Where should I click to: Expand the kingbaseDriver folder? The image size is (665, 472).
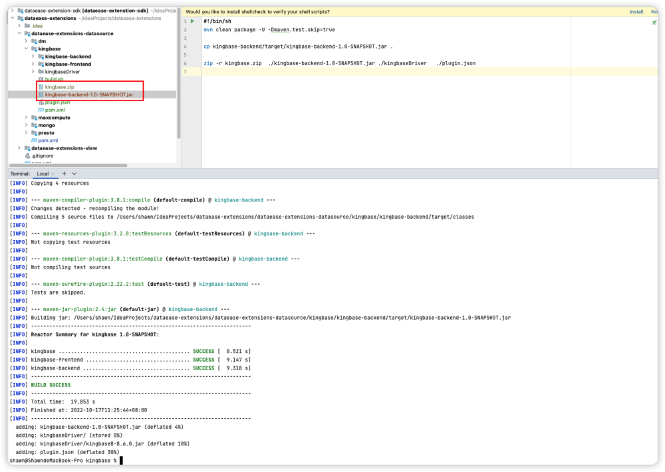point(33,72)
